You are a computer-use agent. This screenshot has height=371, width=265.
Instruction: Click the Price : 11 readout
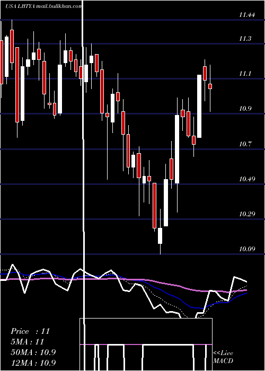(30, 331)
